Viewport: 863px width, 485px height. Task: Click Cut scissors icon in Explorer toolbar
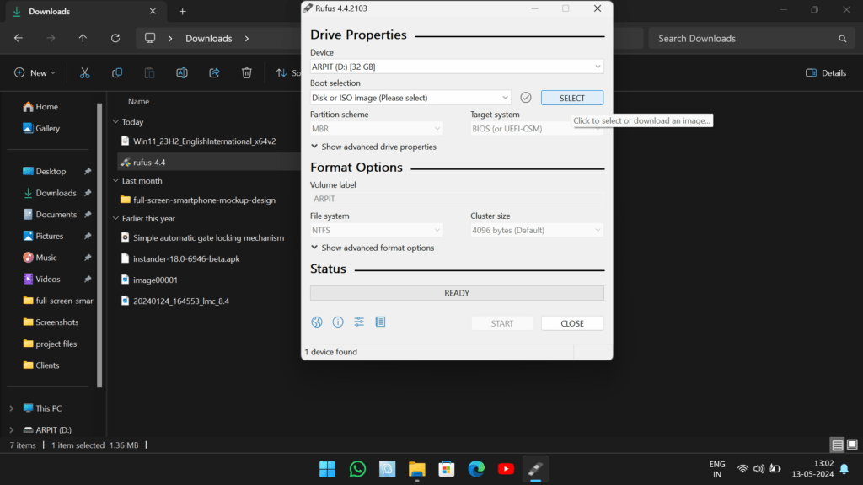click(85, 72)
